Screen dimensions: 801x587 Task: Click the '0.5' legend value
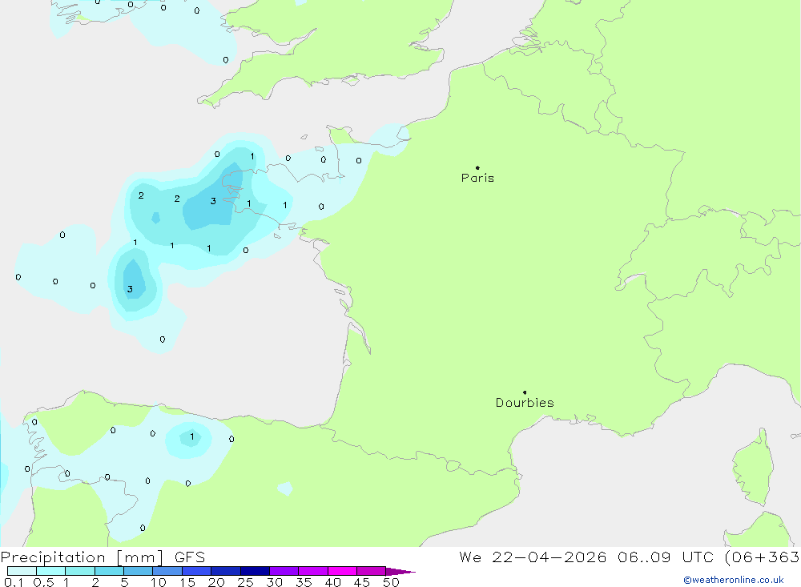43,582
